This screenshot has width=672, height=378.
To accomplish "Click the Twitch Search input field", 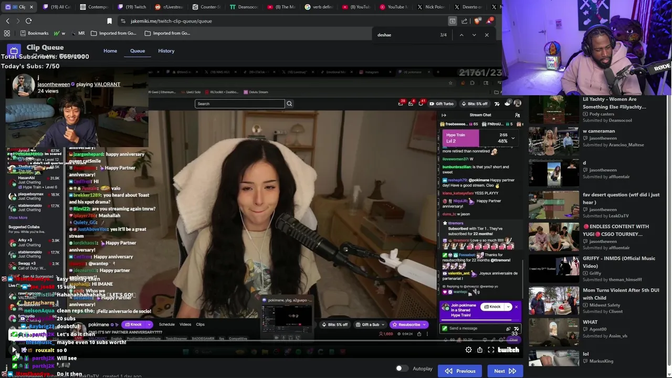I will point(240,104).
